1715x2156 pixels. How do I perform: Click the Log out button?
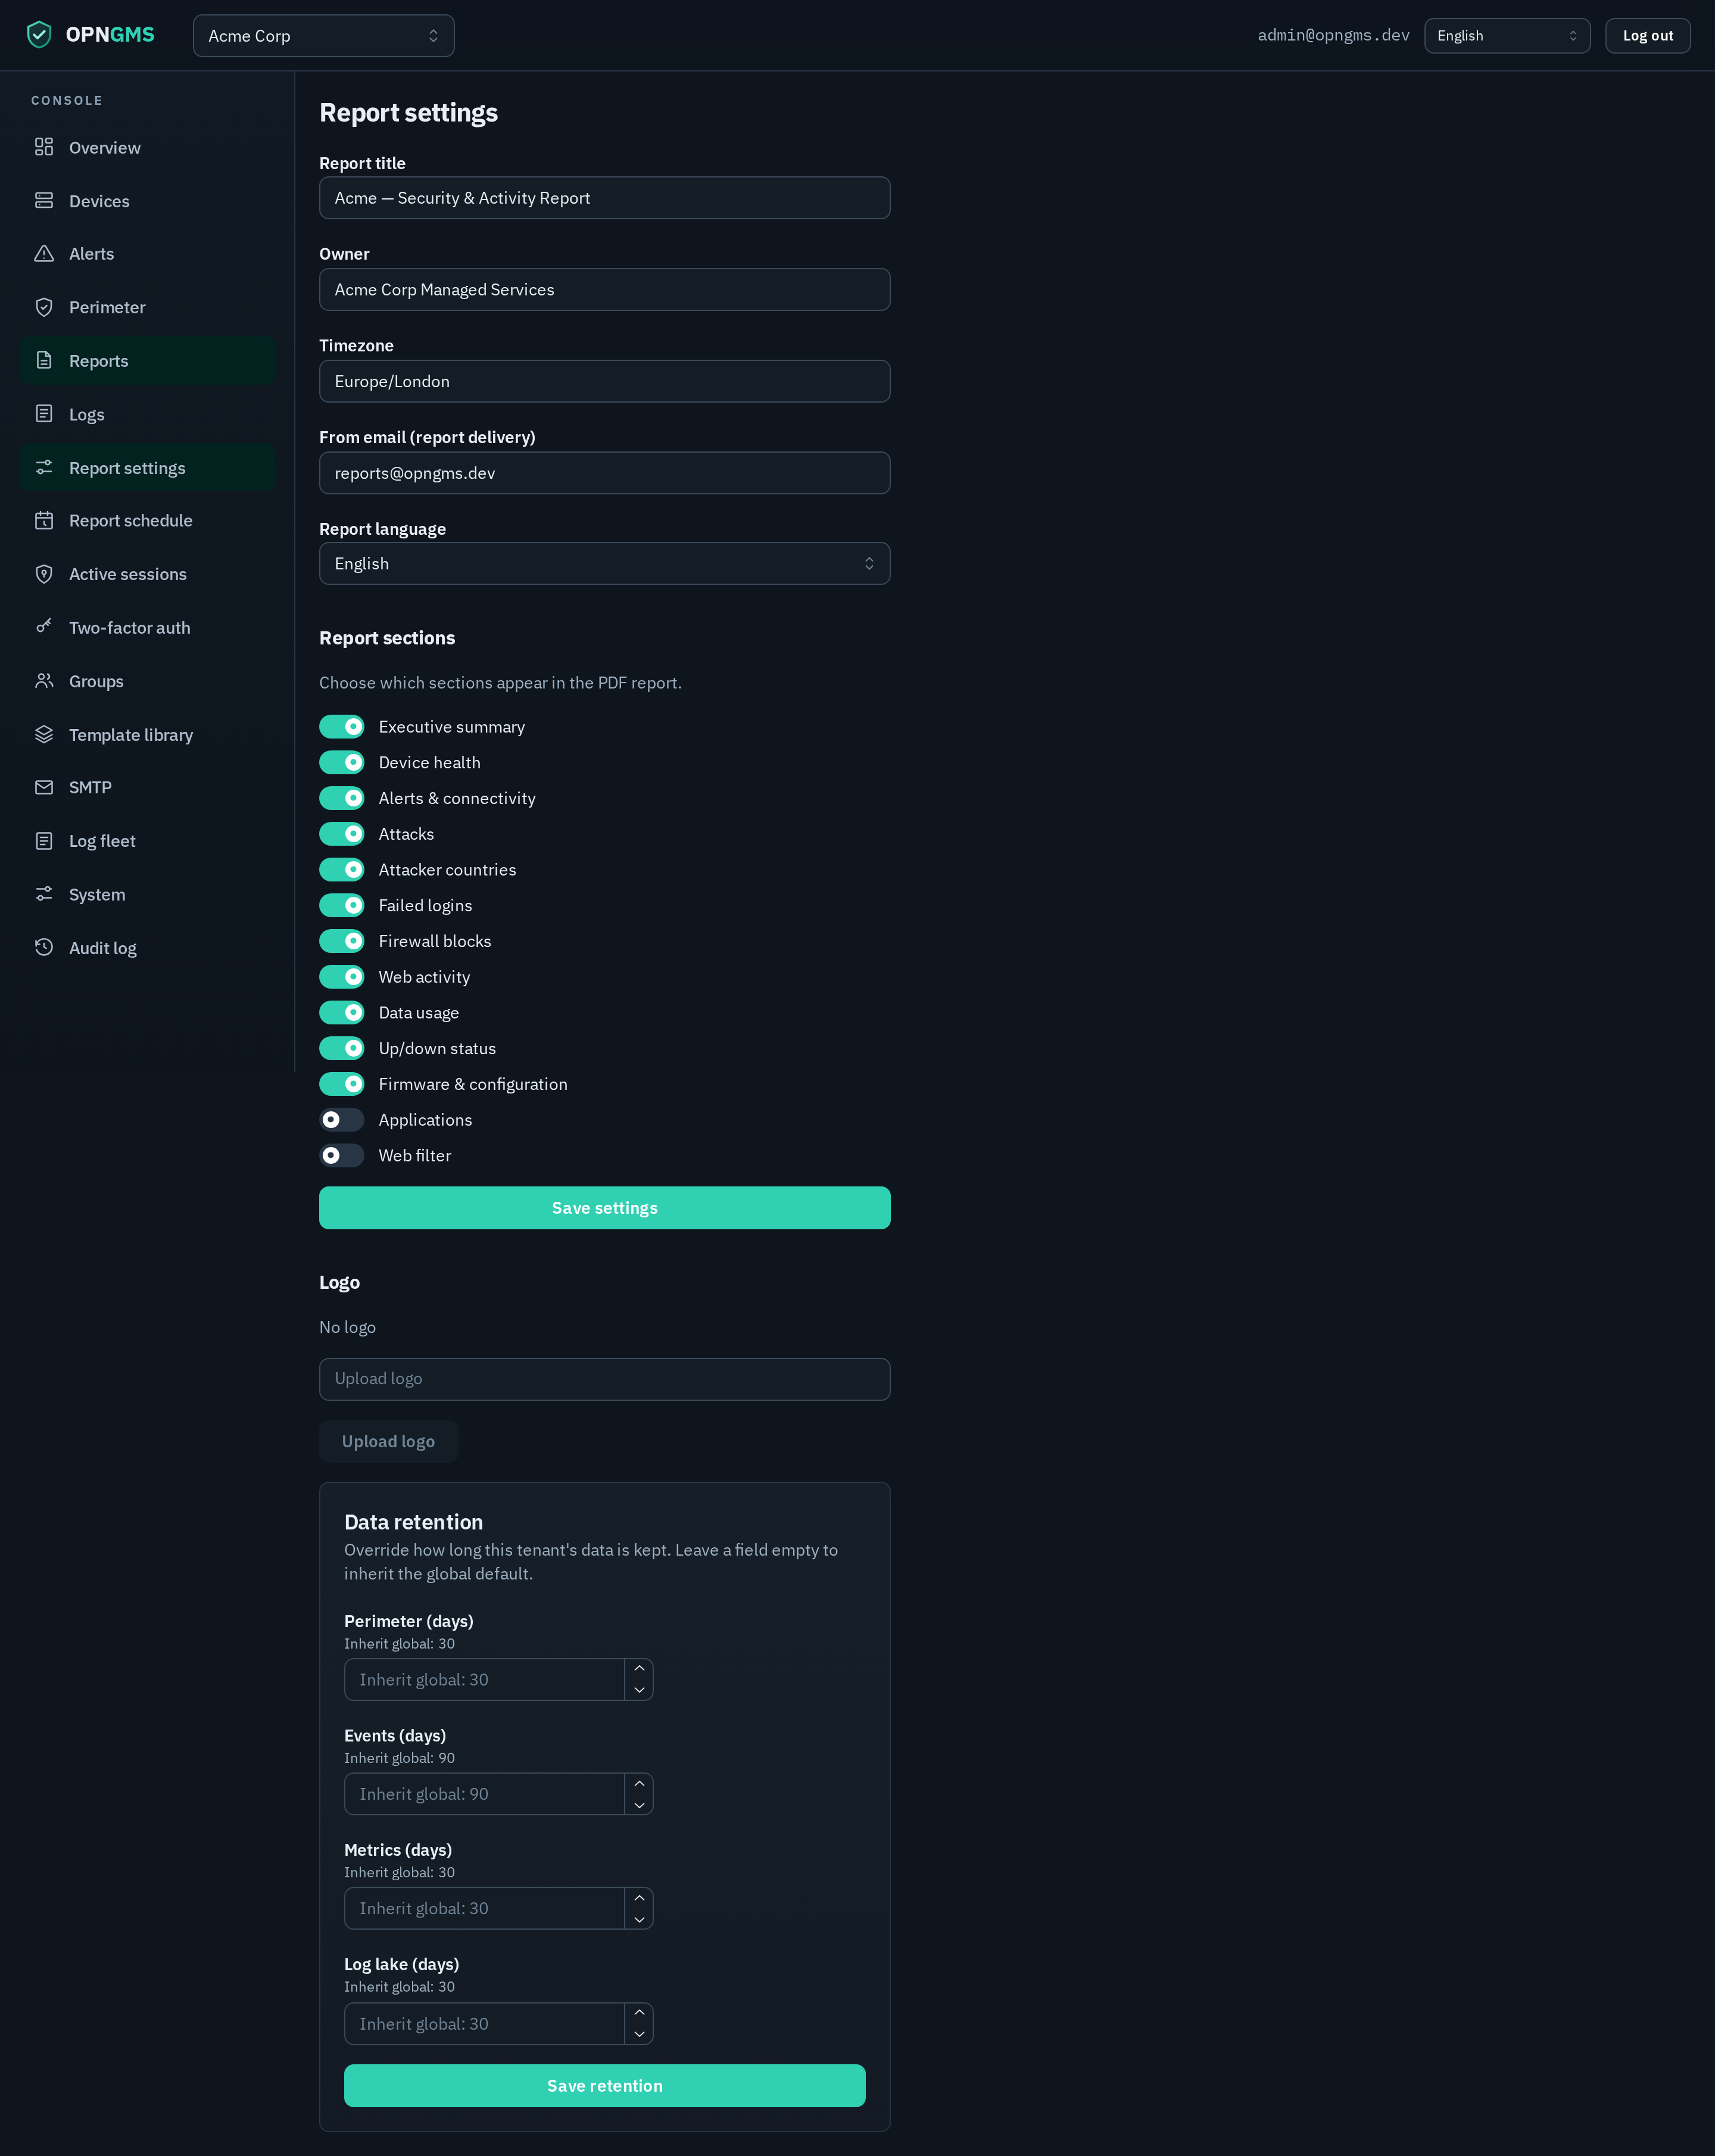(1647, 36)
